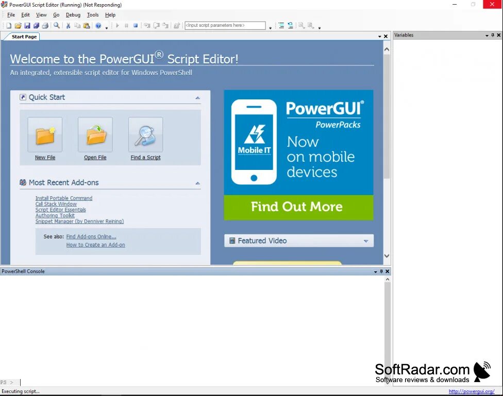Click the green Find Out More button

point(299,208)
